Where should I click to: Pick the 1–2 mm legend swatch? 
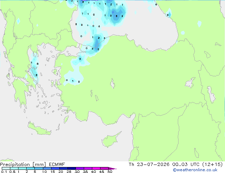[22, 168]
